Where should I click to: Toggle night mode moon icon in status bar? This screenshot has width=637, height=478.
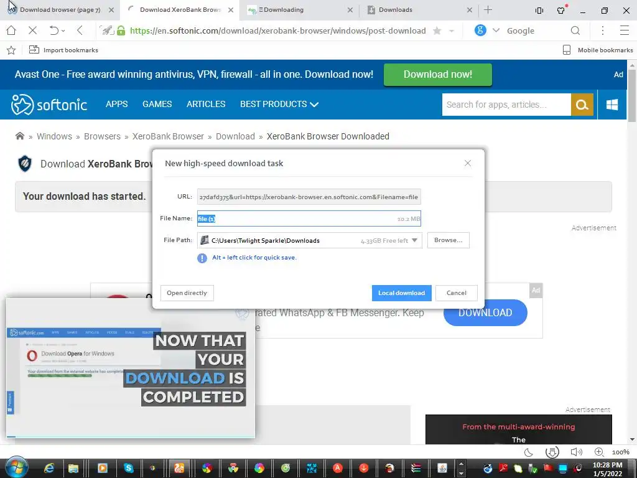529,452
